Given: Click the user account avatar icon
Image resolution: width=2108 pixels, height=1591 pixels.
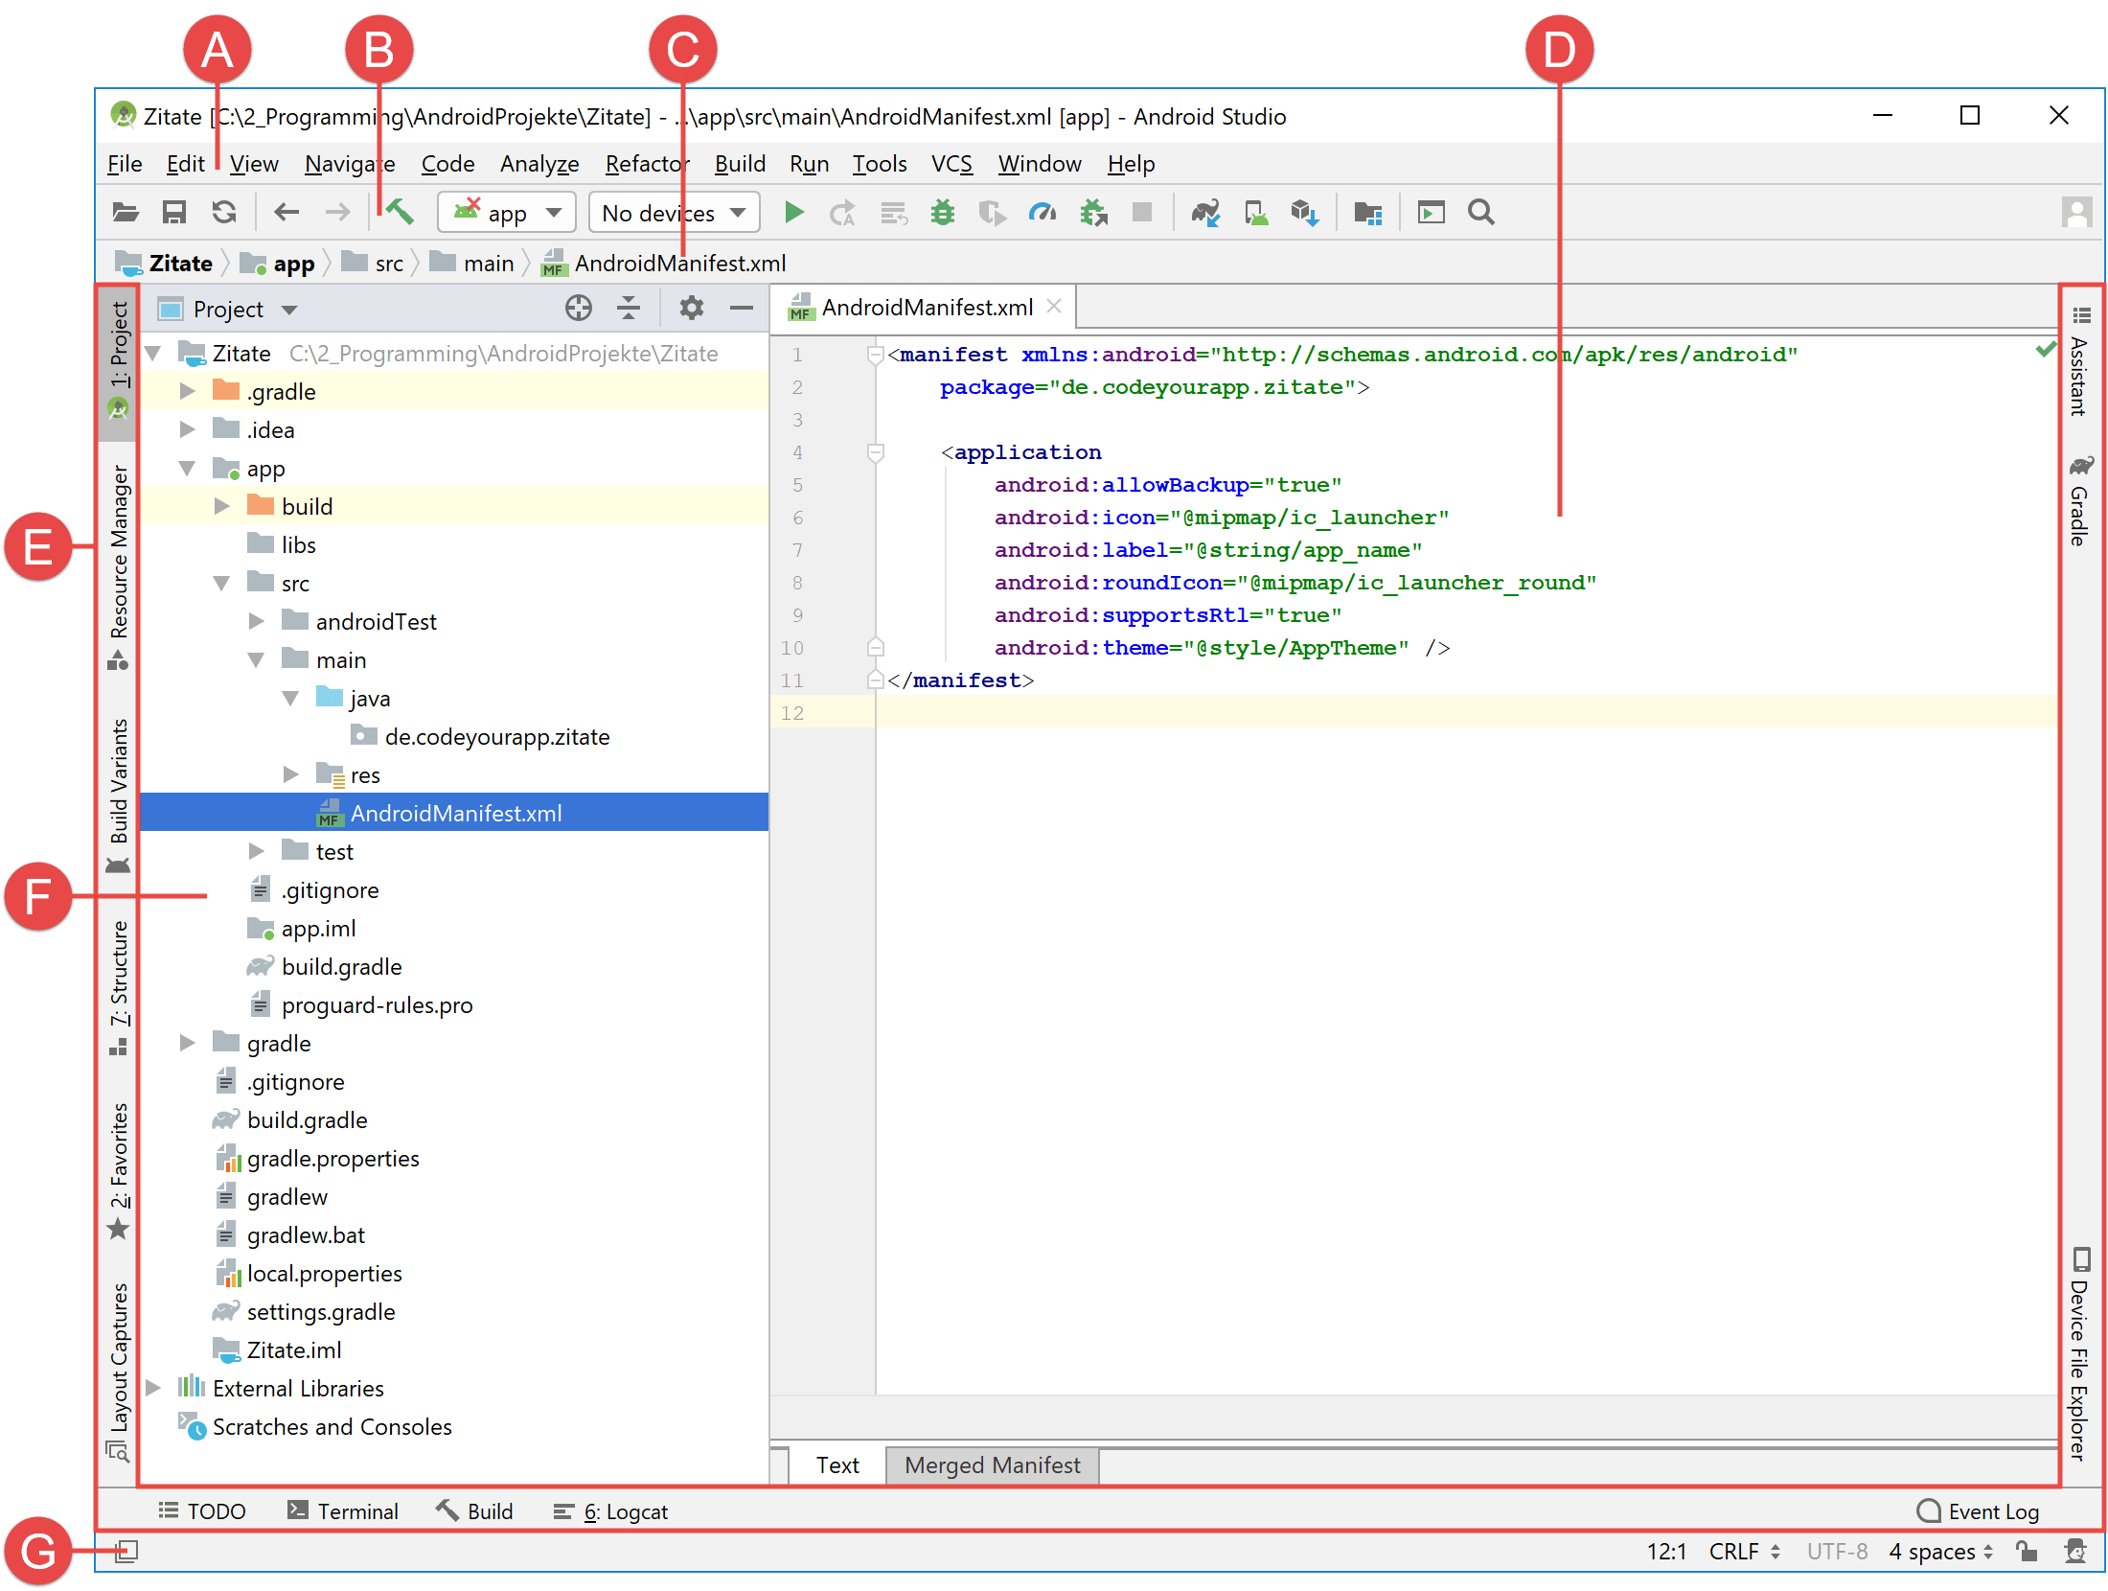Looking at the screenshot, I should pos(2076,213).
